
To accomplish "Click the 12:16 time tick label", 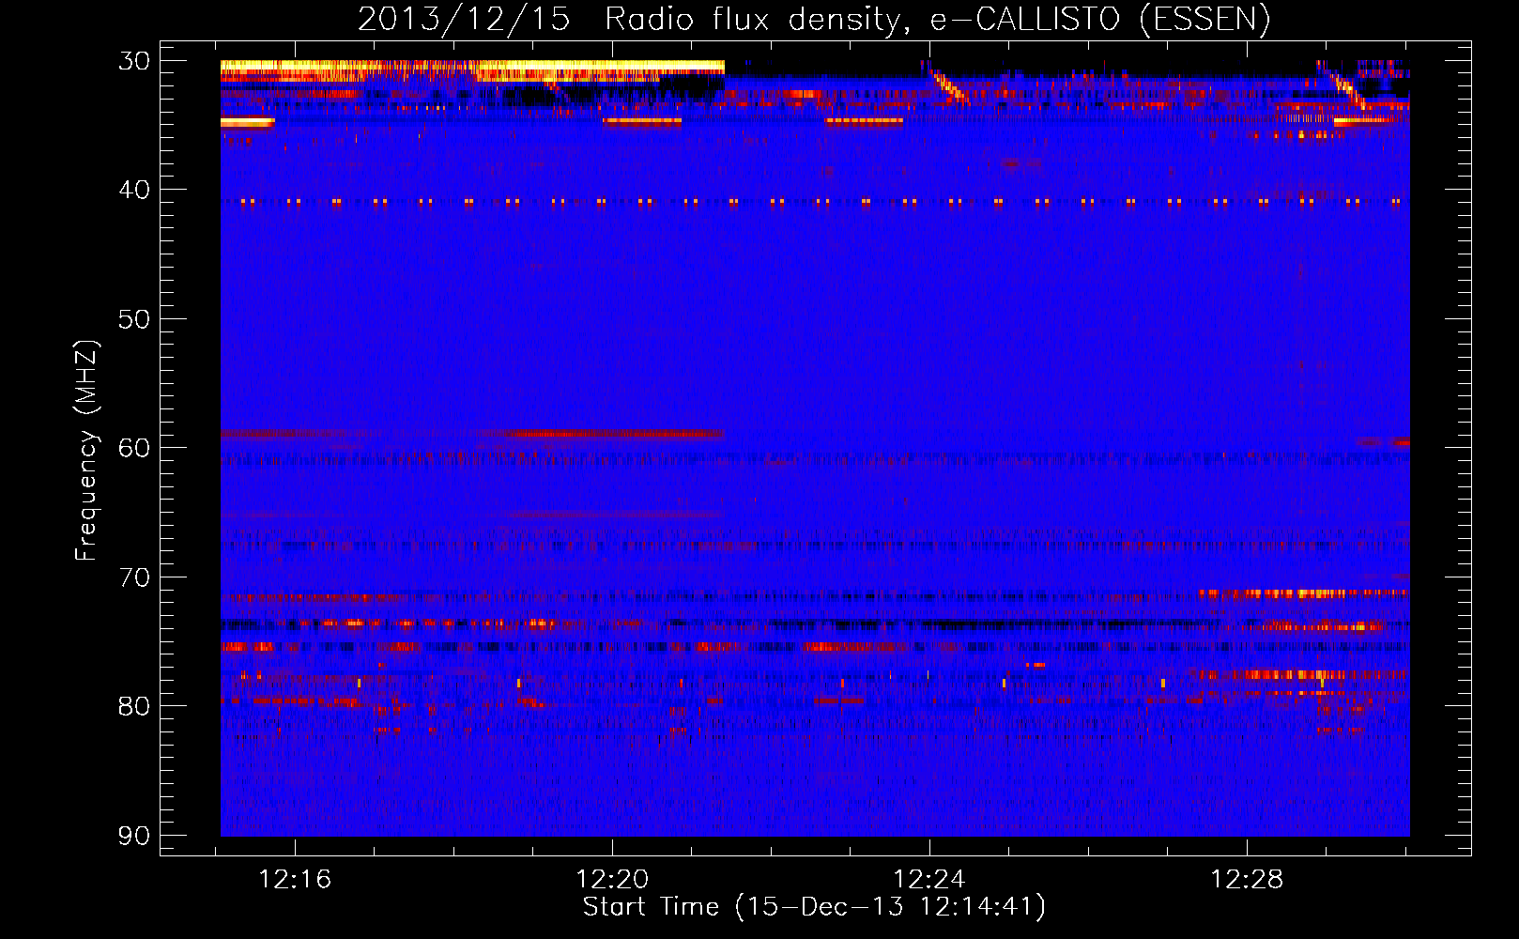I will pos(296,880).
